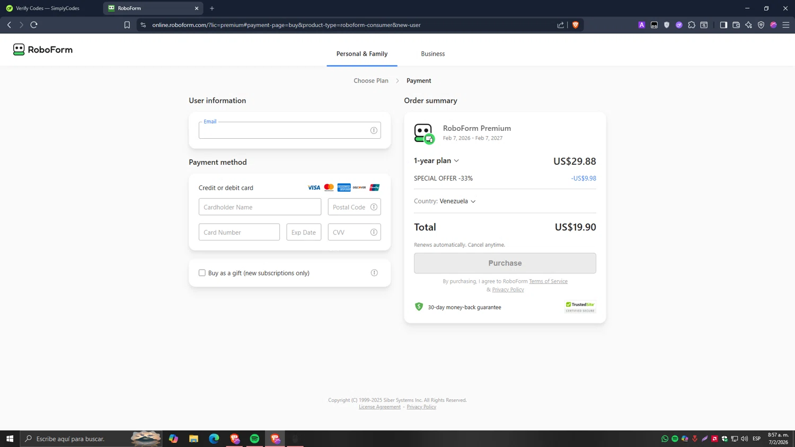Click the Windows Start button
This screenshot has width=795, height=447.
click(x=10, y=439)
